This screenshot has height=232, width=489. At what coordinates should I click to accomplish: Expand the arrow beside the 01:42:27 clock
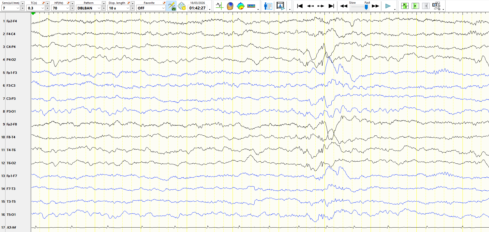[x=210, y=9]
